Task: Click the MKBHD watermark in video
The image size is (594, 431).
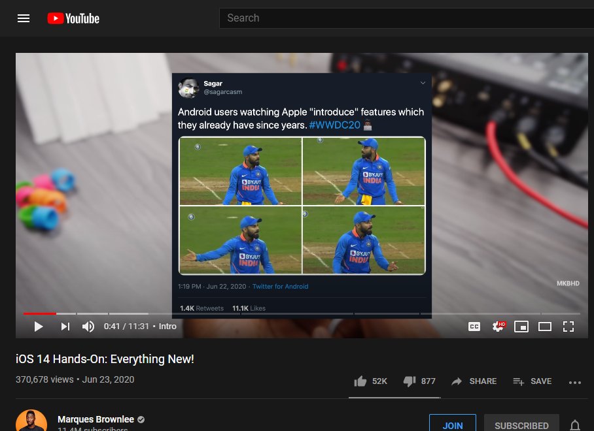Action: [x=568, y=283]
